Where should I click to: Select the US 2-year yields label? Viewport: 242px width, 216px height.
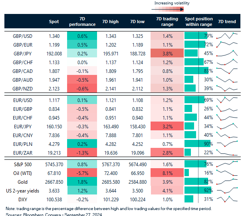click(x=22, y=191)
